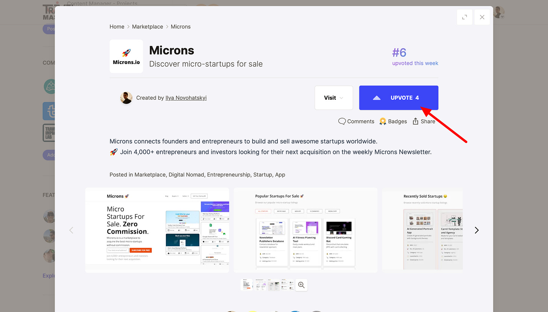Select the Microns breadcrumb item

coord(181,27)
